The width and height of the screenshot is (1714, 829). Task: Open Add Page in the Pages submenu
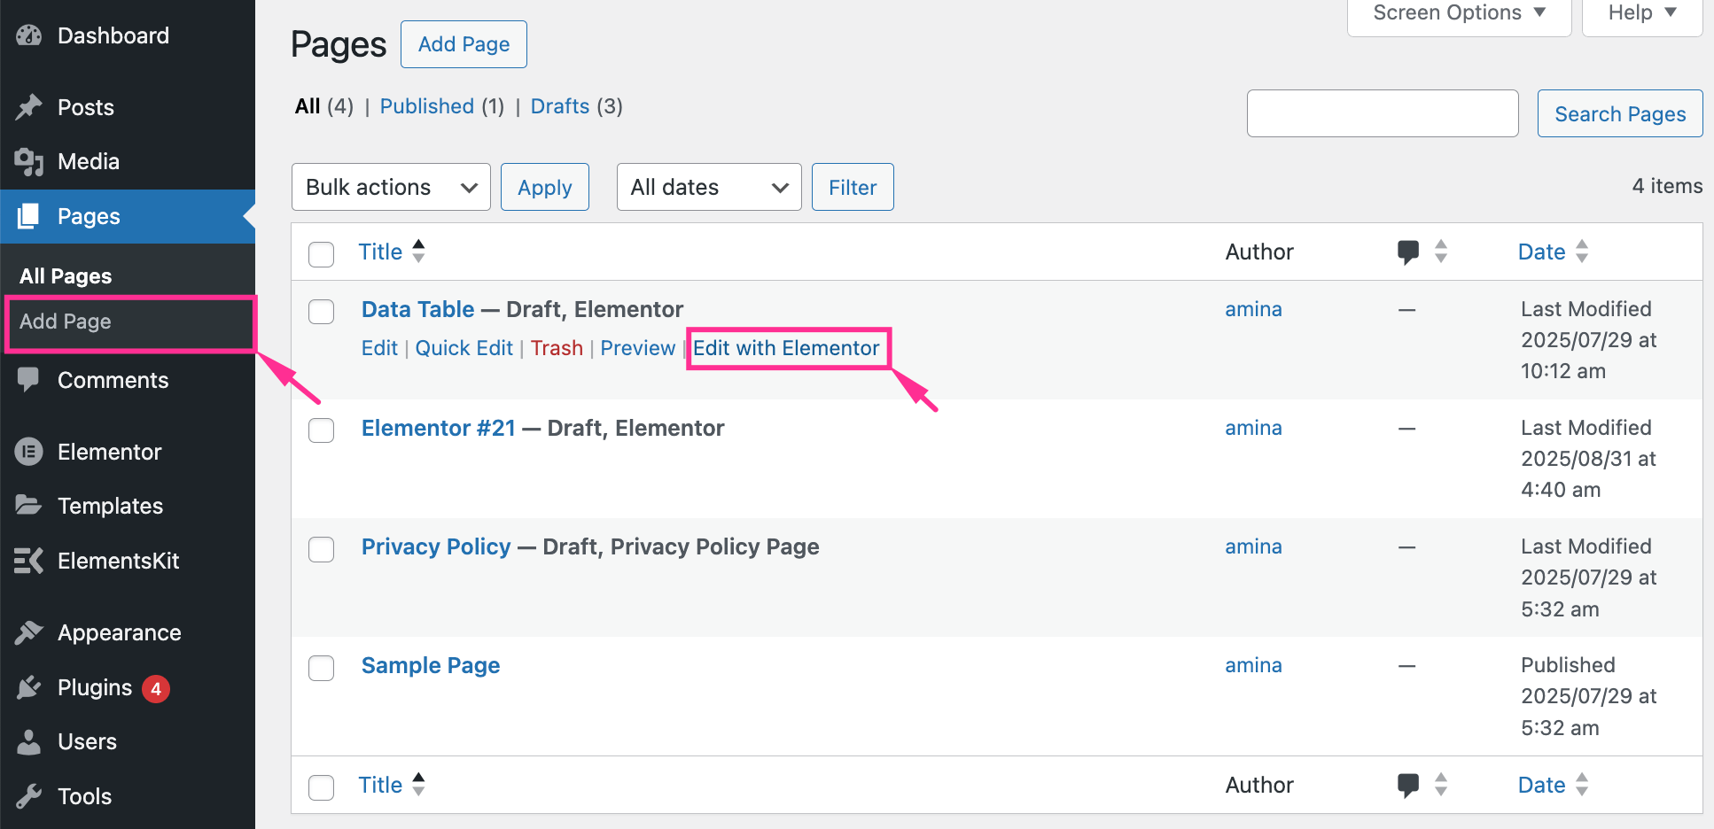[66, 322]
